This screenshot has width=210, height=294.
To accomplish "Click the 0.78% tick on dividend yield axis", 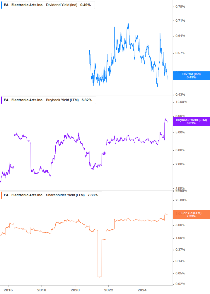I will [x=180, y=6].
